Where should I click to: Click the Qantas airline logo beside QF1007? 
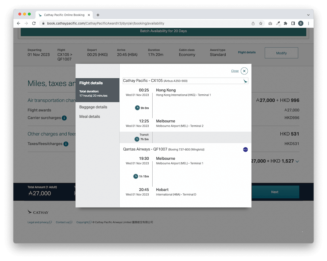(246, 150)
